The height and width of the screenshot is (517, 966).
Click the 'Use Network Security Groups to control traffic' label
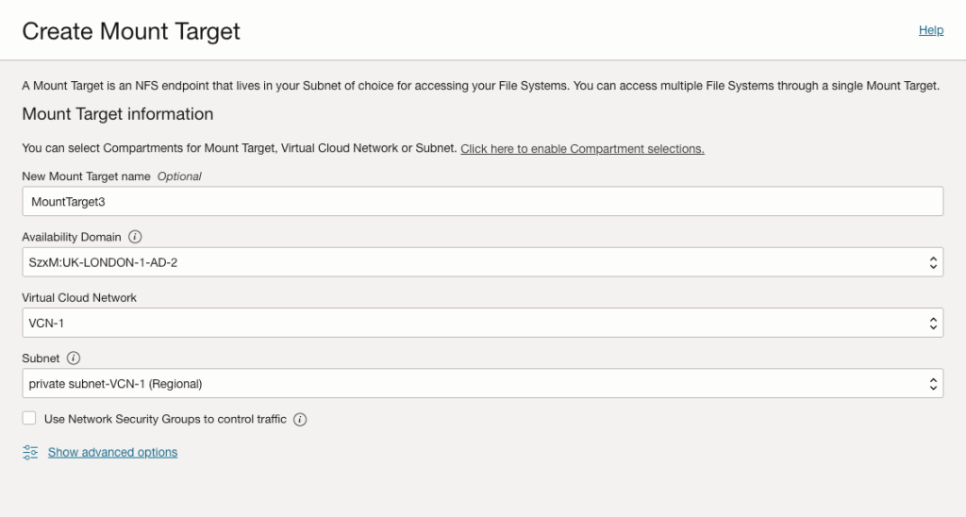[x=165, y=419]
